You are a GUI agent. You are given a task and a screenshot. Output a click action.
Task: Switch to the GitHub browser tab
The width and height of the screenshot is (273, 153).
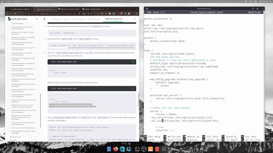pos(93,9)
